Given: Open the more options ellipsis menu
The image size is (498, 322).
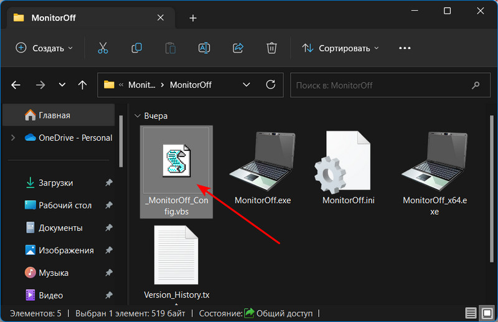Looking at the screenshot, I should pos(405,48).
